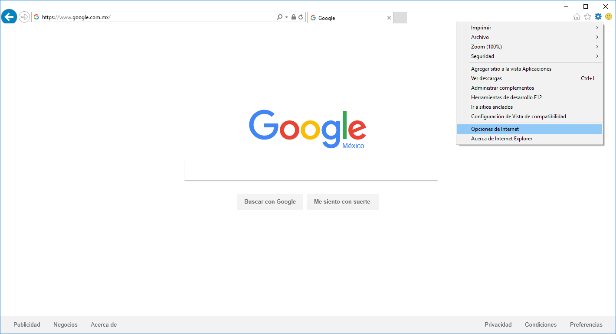Click the Forward arrow button
The height and width of the screenshot is (334, 616).
tap(24, 17)
